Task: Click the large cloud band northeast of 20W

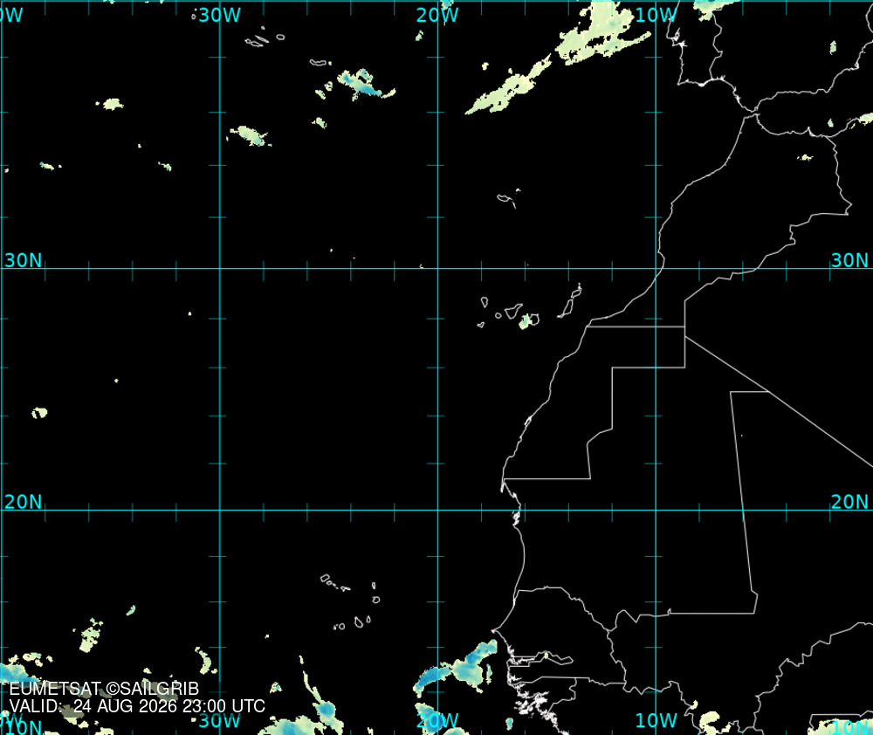Action: click(x=557, y=58)
